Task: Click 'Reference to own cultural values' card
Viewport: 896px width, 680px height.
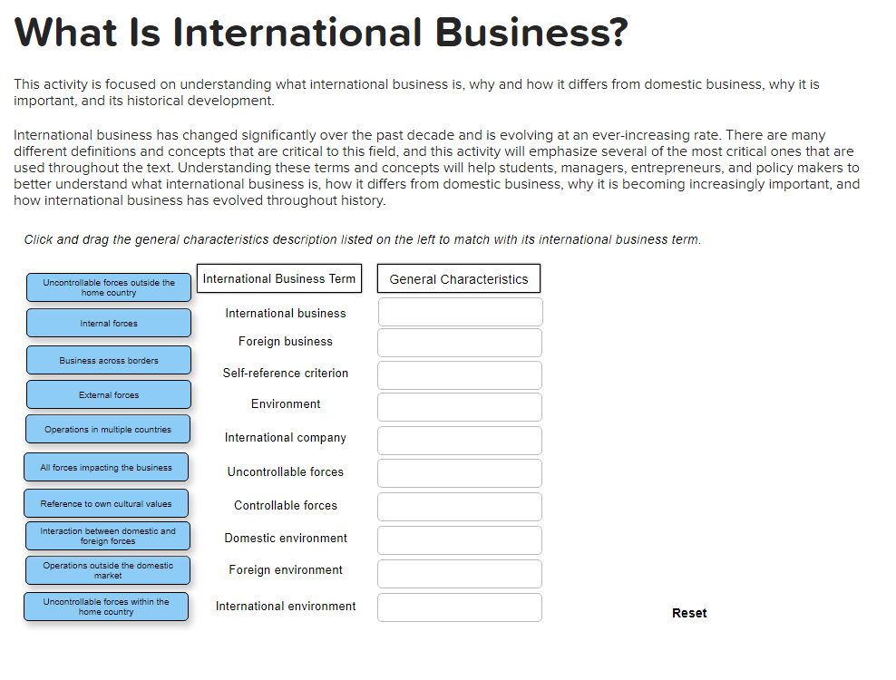Action: click(x=106, y=503)
